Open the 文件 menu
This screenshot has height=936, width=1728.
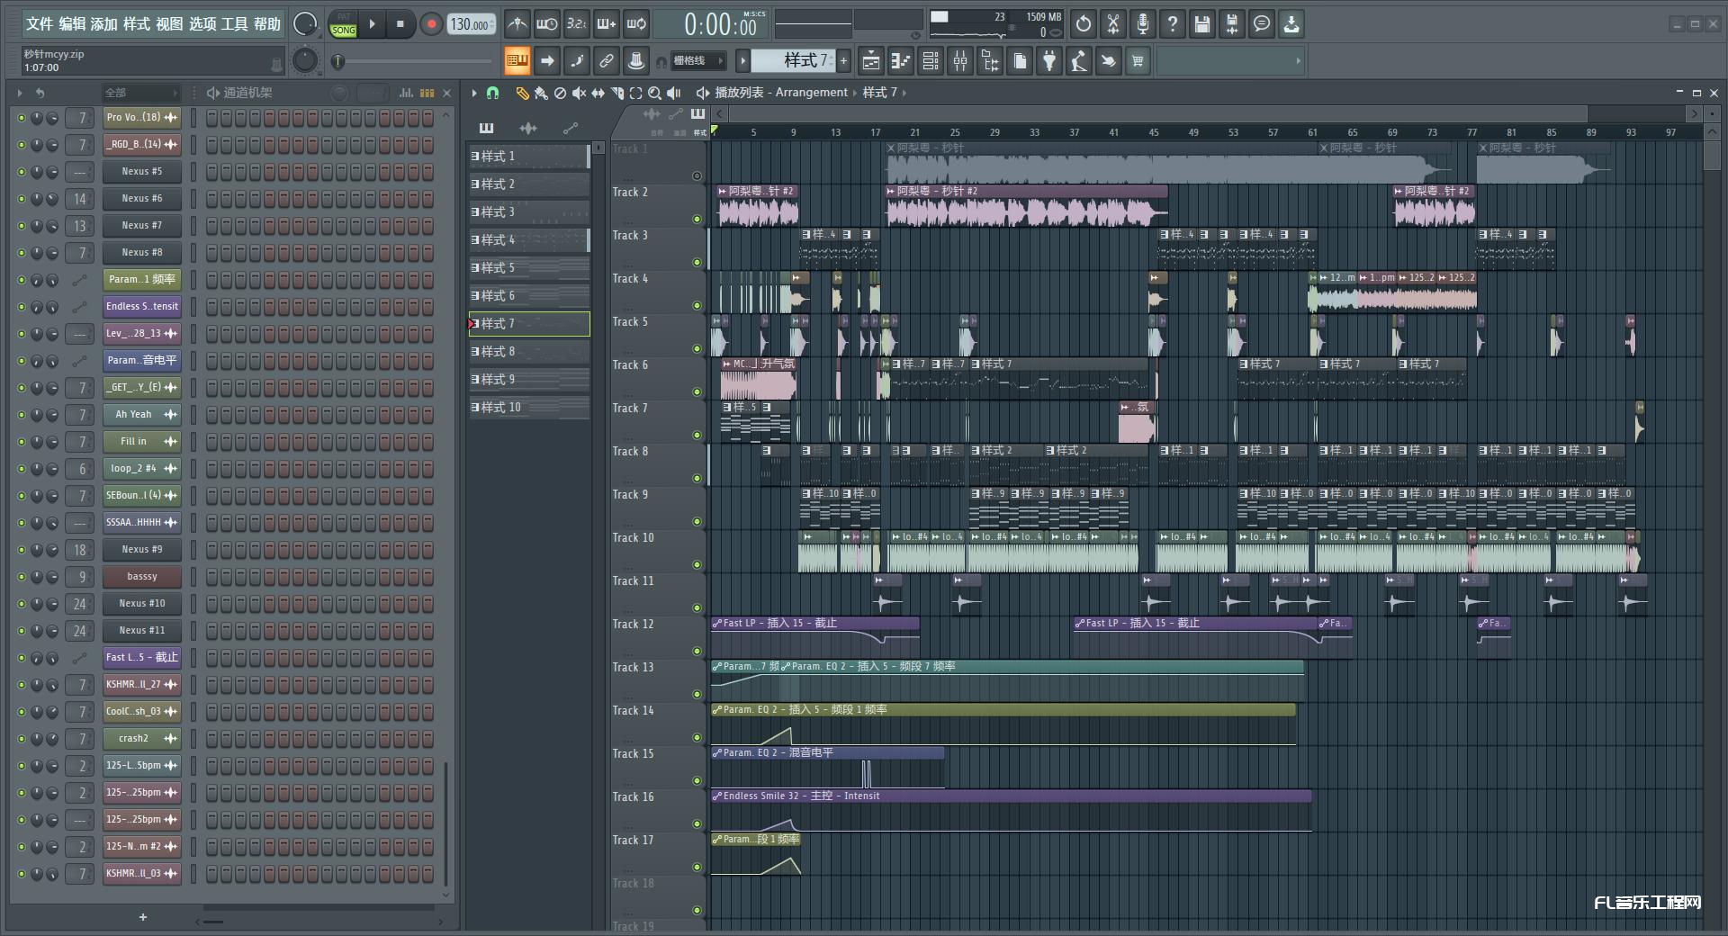tap(39, 24)
